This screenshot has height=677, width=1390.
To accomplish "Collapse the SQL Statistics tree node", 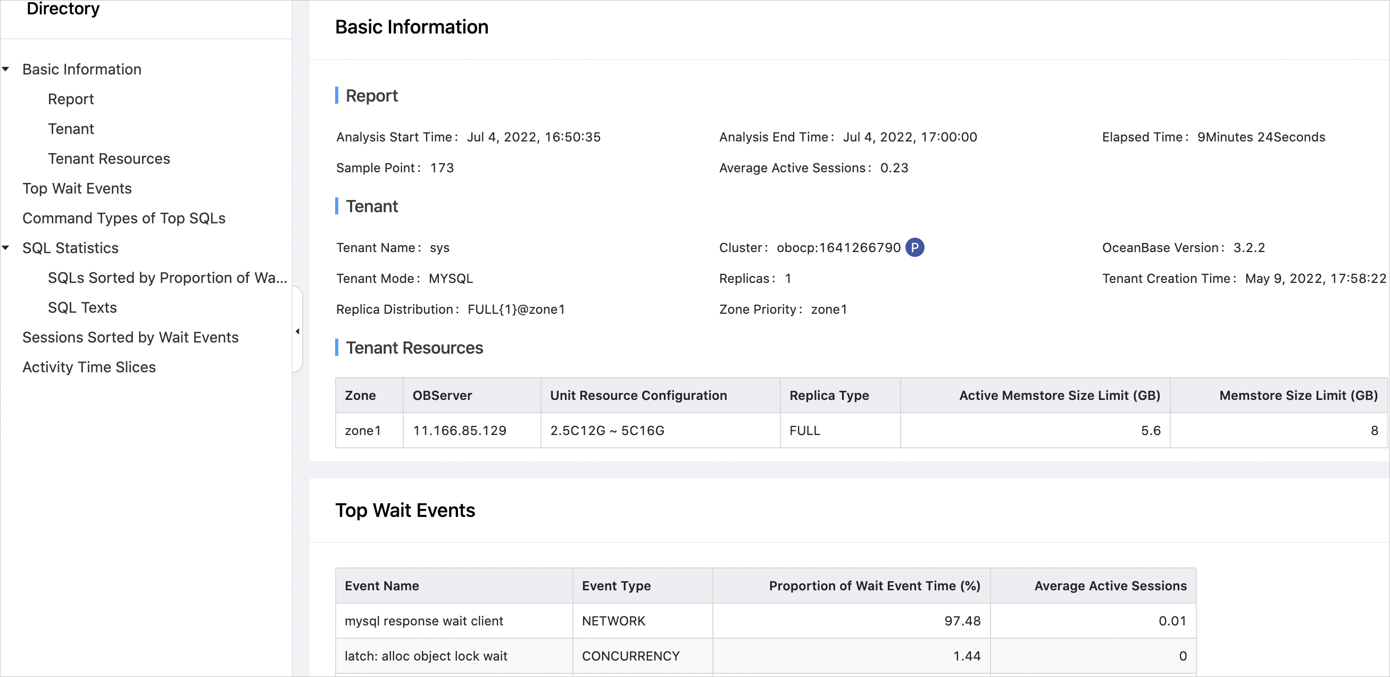I will pyautogui.click(x=6, y=248).
